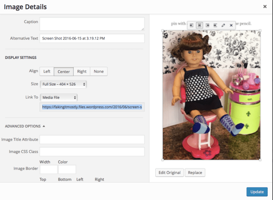Click the align left icon in image toolbar
This screenshot has height=200, width=273.
coord(191,25)
